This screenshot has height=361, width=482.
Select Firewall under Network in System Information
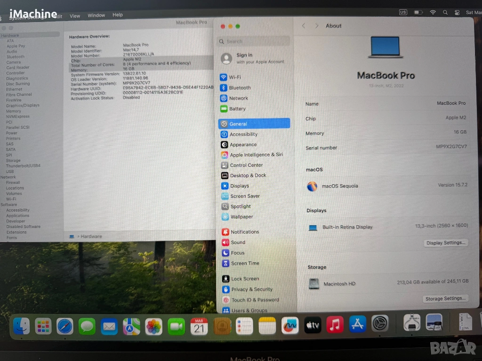tap(13, 182)
